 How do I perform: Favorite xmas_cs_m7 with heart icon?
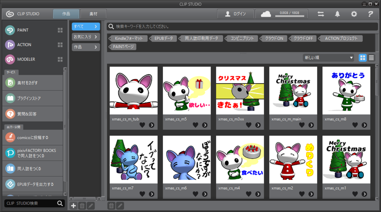[143, 194]
